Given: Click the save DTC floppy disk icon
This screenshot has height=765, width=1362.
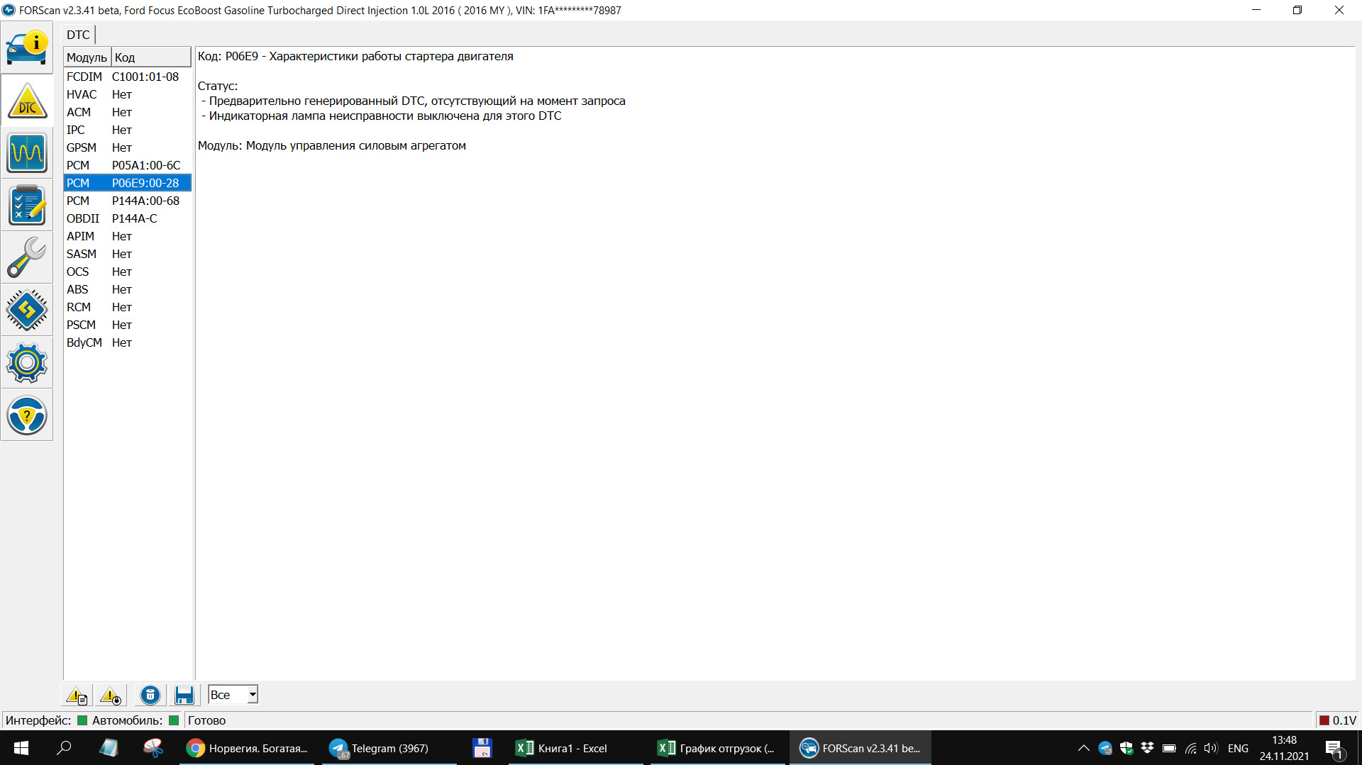Looking at the screenshot, I should coord(184,696).
